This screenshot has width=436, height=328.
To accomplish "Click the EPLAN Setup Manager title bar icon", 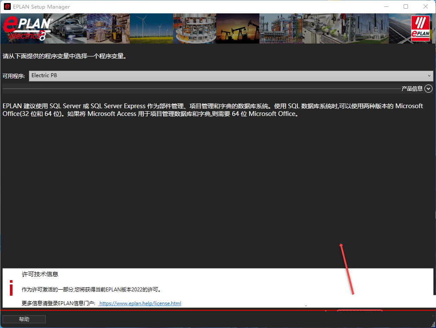I will pyautogui.click(x=7, y=6).
